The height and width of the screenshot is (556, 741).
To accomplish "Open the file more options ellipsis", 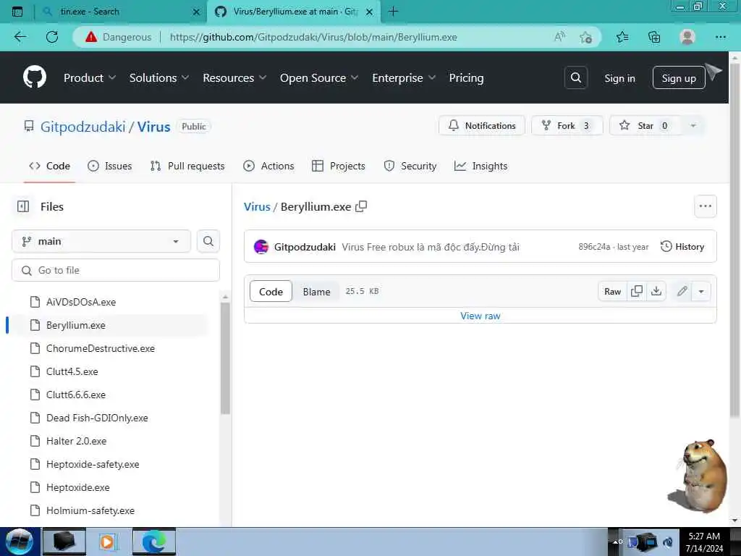I will click(705, 206).
